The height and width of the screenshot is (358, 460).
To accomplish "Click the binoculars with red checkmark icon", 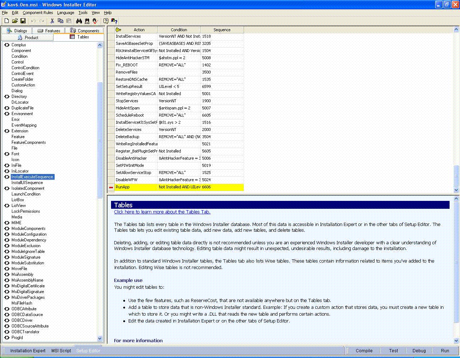I will coord(95,21).
